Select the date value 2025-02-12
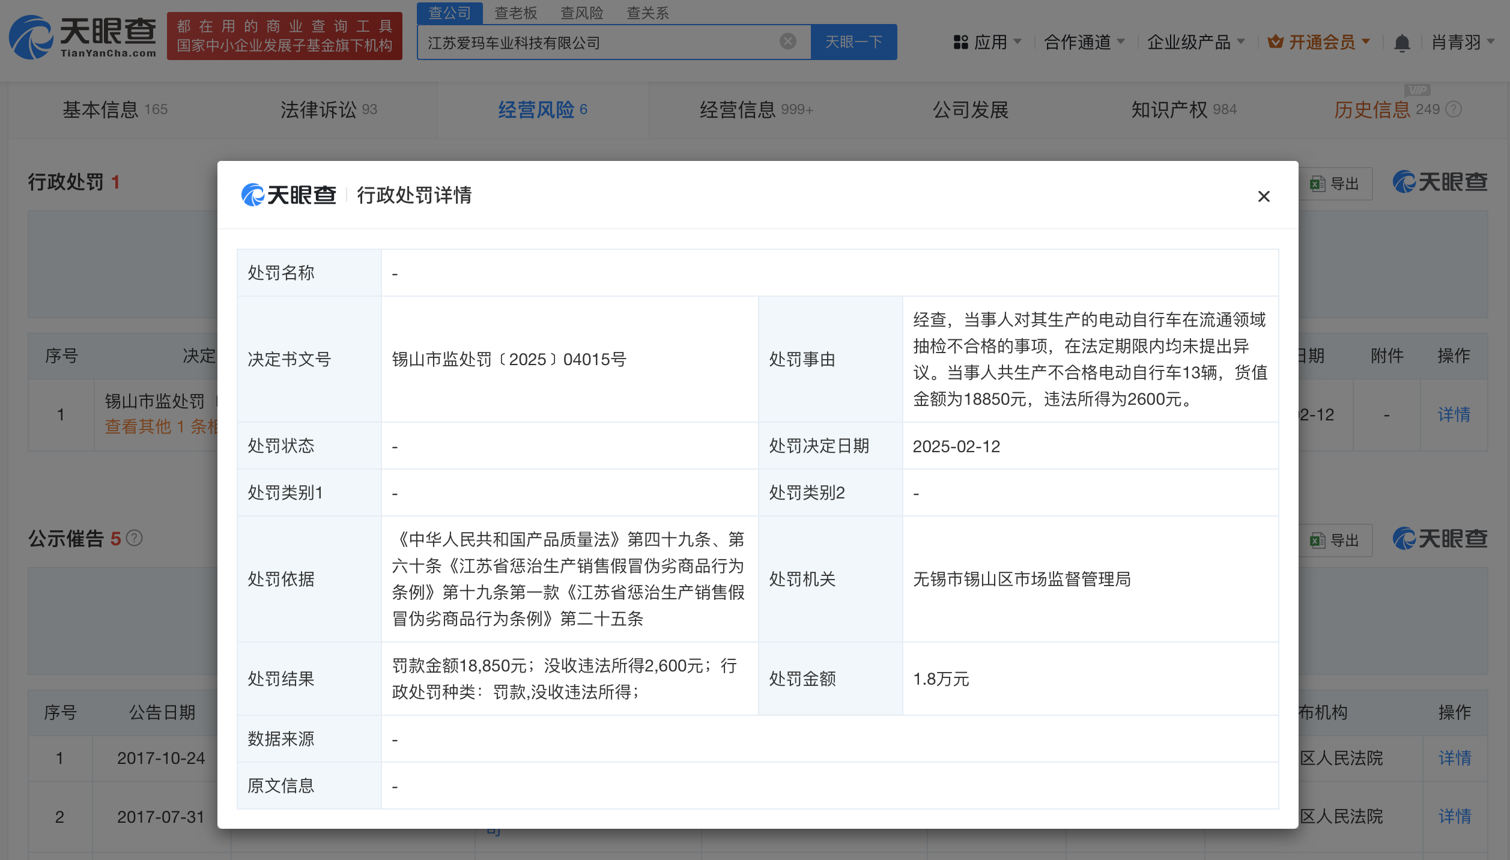Viewport: 1510px width, 860px height. [956, 446]
